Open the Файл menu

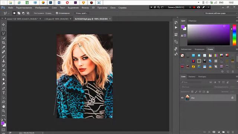click(x=11, y=7)
